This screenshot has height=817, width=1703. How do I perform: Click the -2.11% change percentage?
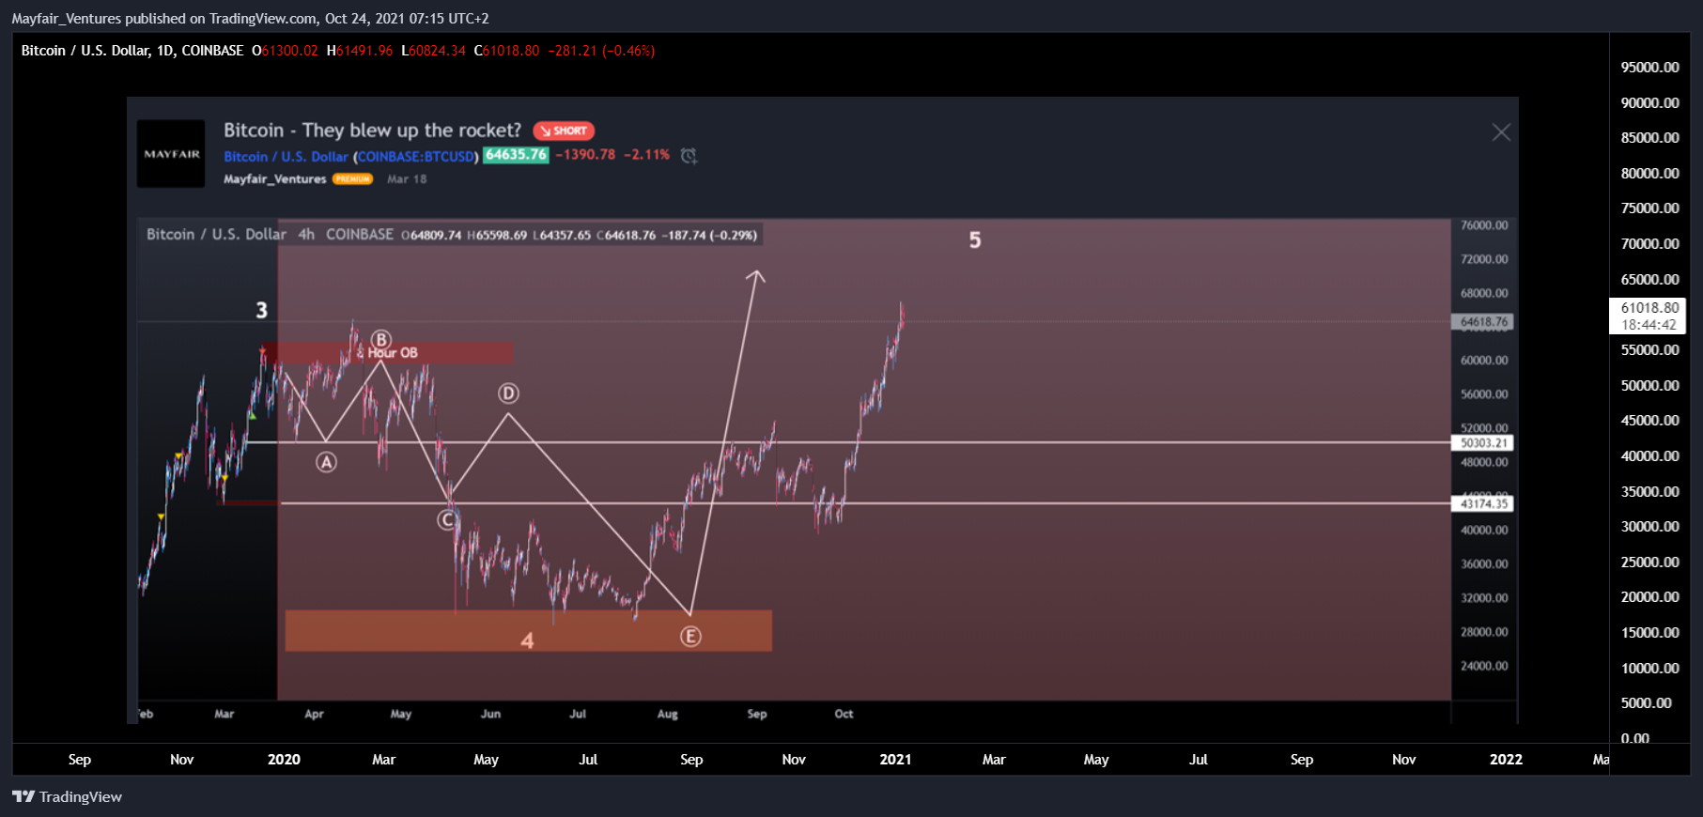[x=646, y=155]
